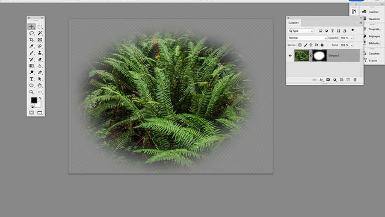Select the Rectangular Marquee tool
The width and height of the screenshot is (385, 217).
40,27
